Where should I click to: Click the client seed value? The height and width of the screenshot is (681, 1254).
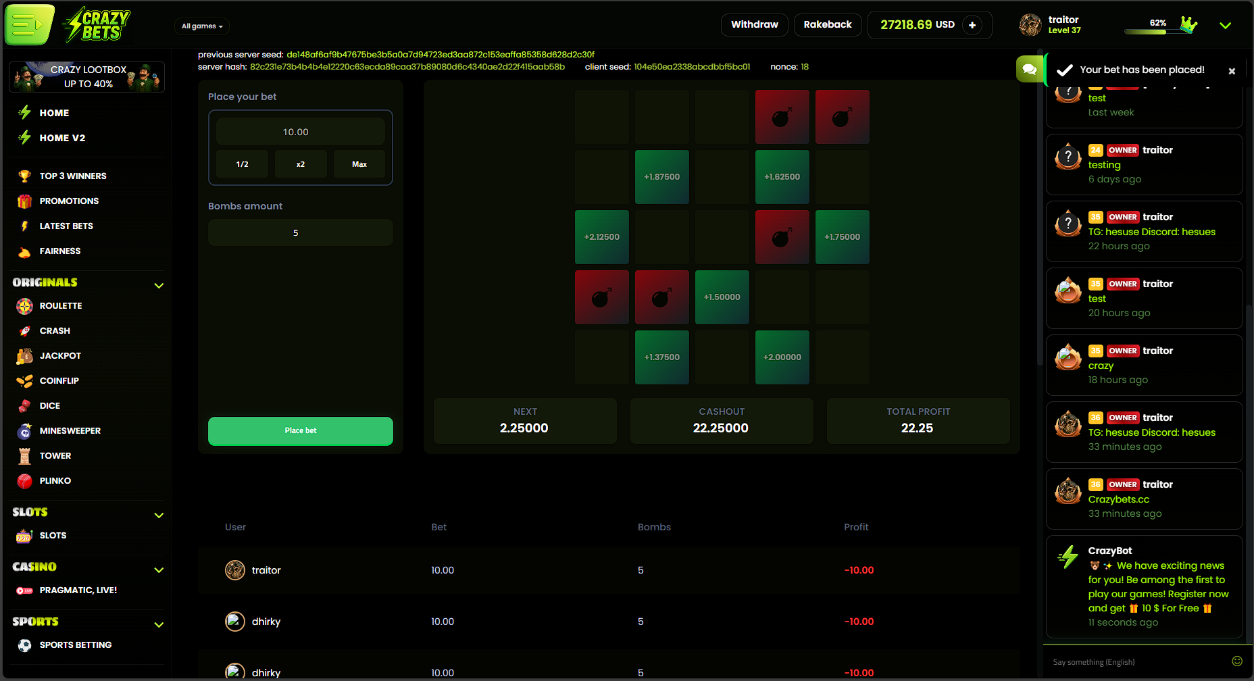pos(692,67)
